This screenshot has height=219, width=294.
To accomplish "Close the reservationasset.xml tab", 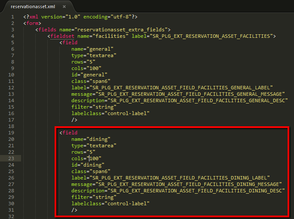I will tap(64, 7).
